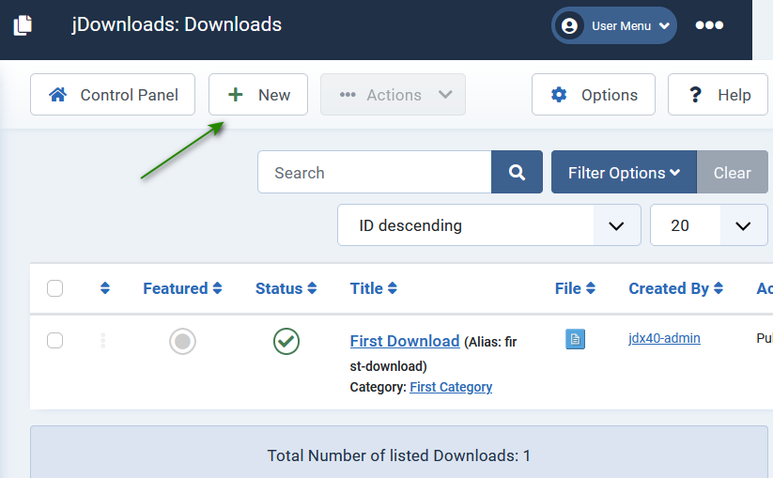The height and width of the screenshot is (478, 773).
Task: Toggle the featured state of First Download
Action: click(x=182, y=341)
